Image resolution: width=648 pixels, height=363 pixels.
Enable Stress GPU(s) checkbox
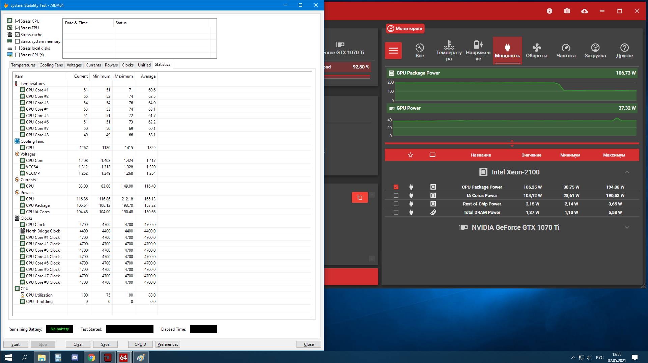(x=18, y=55)
